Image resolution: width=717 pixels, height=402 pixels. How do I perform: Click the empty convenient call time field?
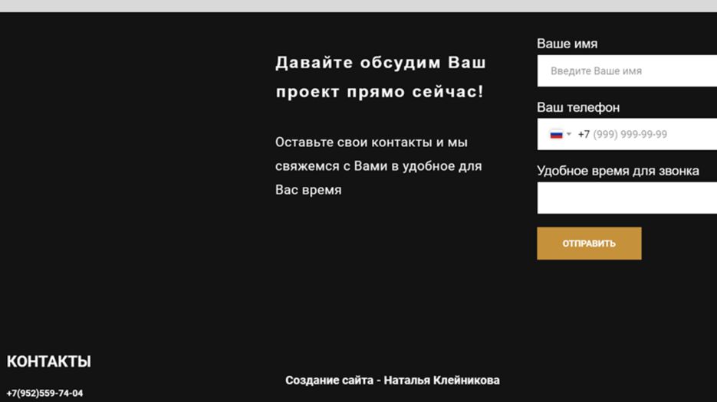click(627, 198)
